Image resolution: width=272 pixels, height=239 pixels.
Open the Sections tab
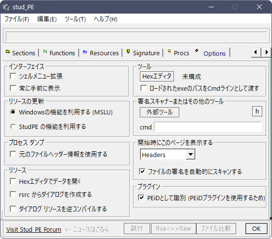point(20,53)
